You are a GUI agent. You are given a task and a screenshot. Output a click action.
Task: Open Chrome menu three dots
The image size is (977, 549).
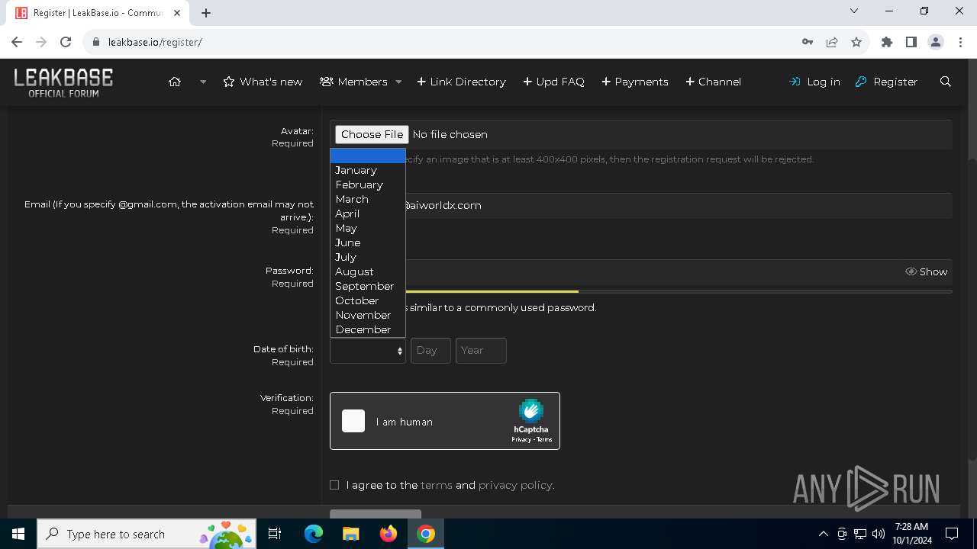[960, 42]
